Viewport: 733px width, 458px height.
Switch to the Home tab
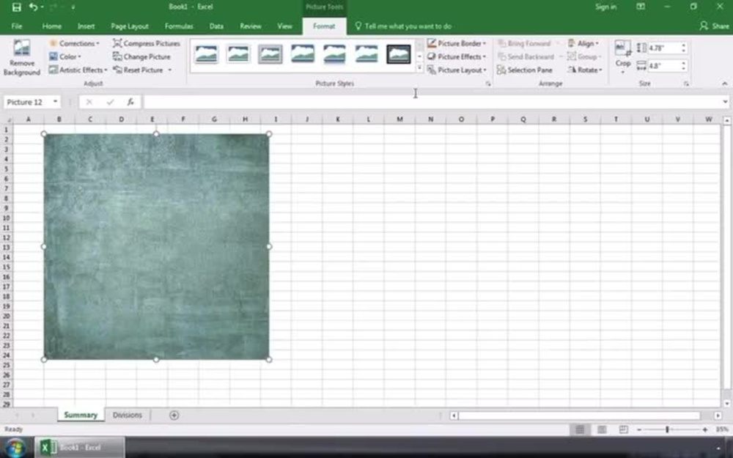tap(52, 26)
